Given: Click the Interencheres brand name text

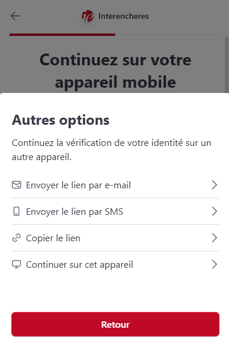Looking at the screenshot, I should pos(124,16).
